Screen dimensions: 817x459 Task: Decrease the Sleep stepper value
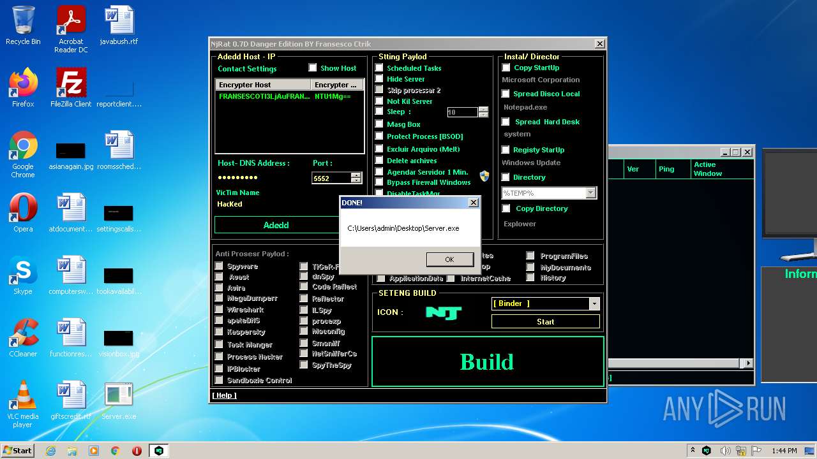coord(483,115)
